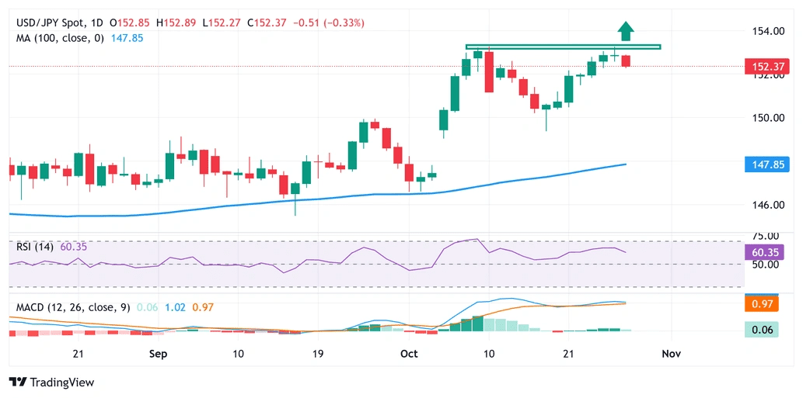Open the 1D interval label

(x=97, y=23)
